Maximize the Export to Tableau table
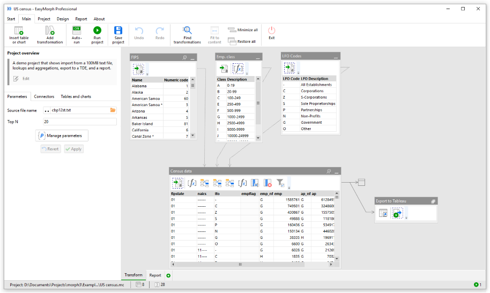 433,201
